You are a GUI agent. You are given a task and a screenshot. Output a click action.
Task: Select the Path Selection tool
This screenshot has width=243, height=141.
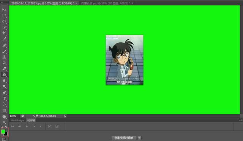point(4,104)
